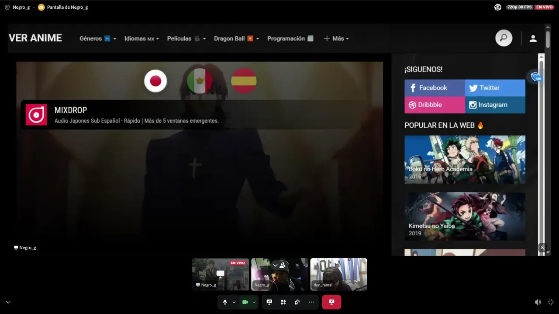Open the soundboard button in call bar

[297, 302]
